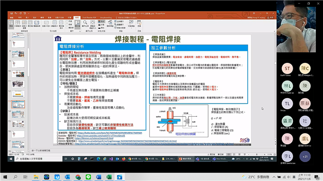Click the Macros icon in ribbon

pyautogui.click(x=139, y=24)
